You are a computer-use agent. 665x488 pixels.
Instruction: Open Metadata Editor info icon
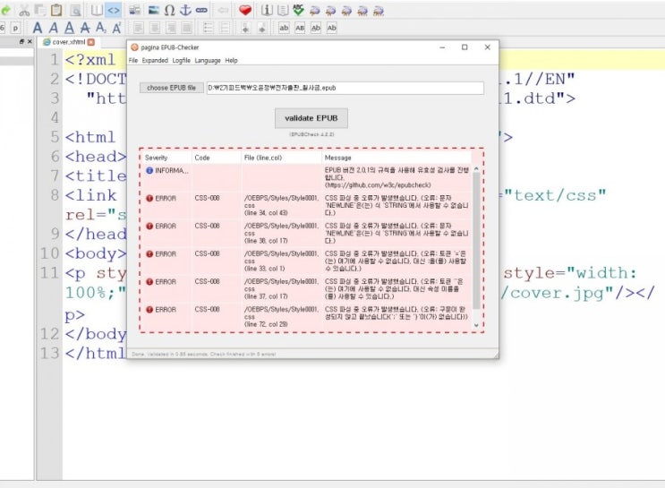pos(267,10)
